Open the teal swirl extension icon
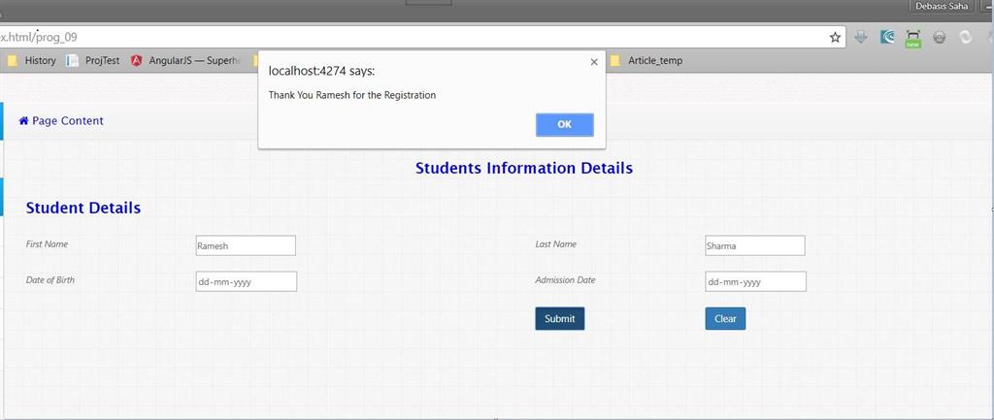The height and width of the screenshot is (420, 994). (887, 38)
